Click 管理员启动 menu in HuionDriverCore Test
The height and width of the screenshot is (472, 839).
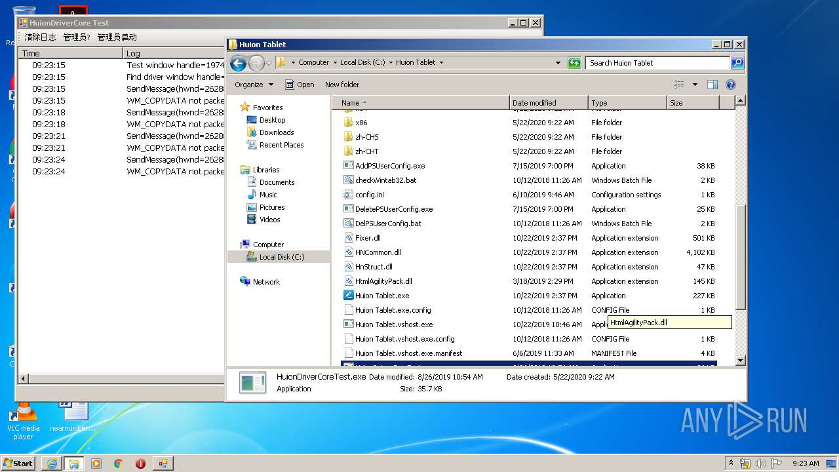[x=117, y=37]
